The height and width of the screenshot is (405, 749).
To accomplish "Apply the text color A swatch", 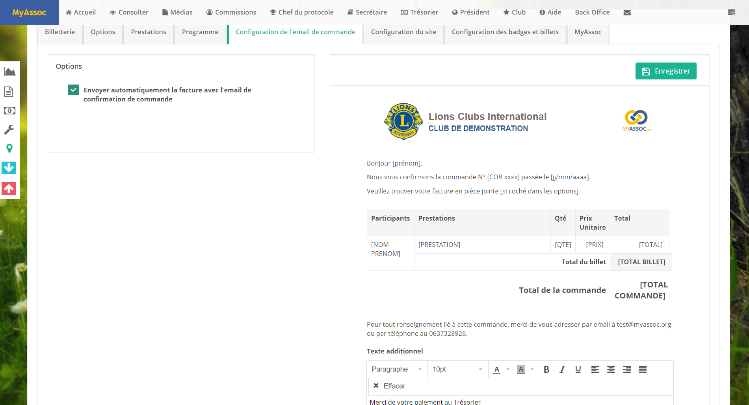I will pos(496,369).
